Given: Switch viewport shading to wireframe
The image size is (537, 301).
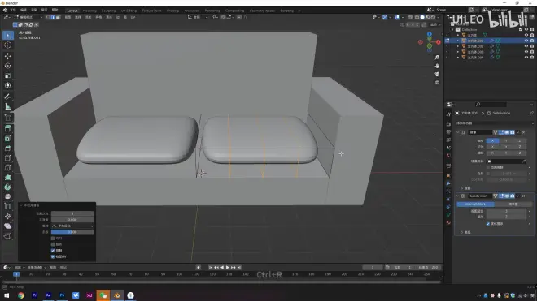Looking at the screenshot, I should 417,17.
